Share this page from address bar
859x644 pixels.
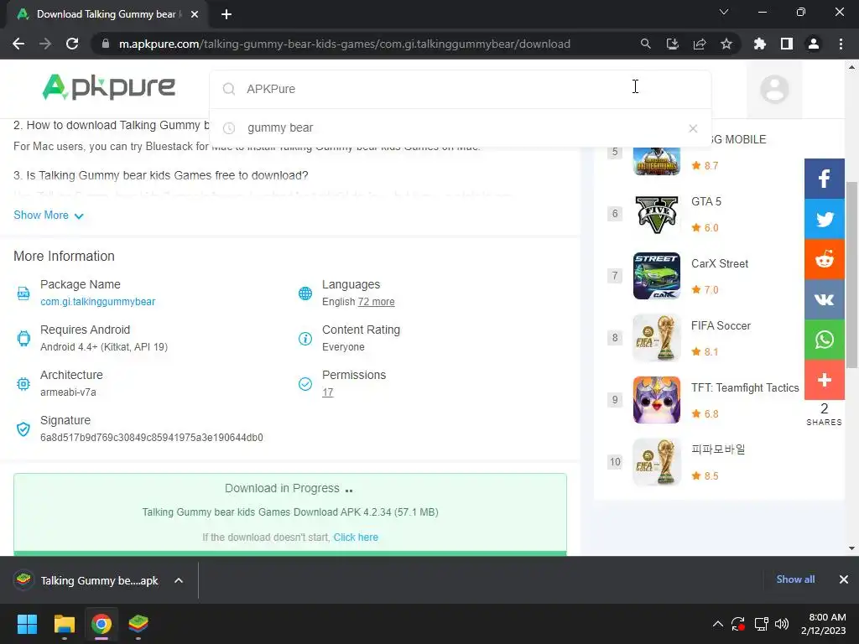[x=700, y=44]
